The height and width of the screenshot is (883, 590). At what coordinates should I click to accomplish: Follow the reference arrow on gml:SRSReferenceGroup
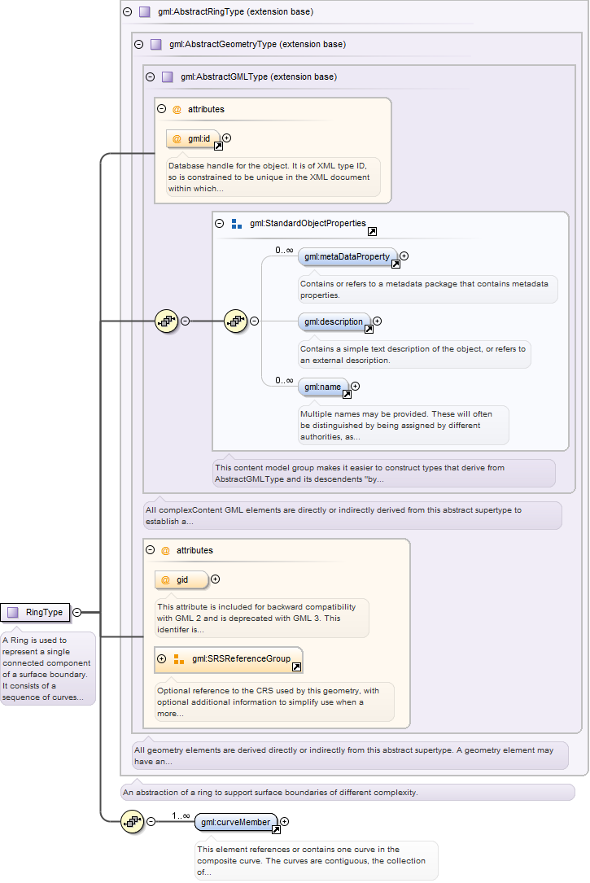tap(297, 667)
